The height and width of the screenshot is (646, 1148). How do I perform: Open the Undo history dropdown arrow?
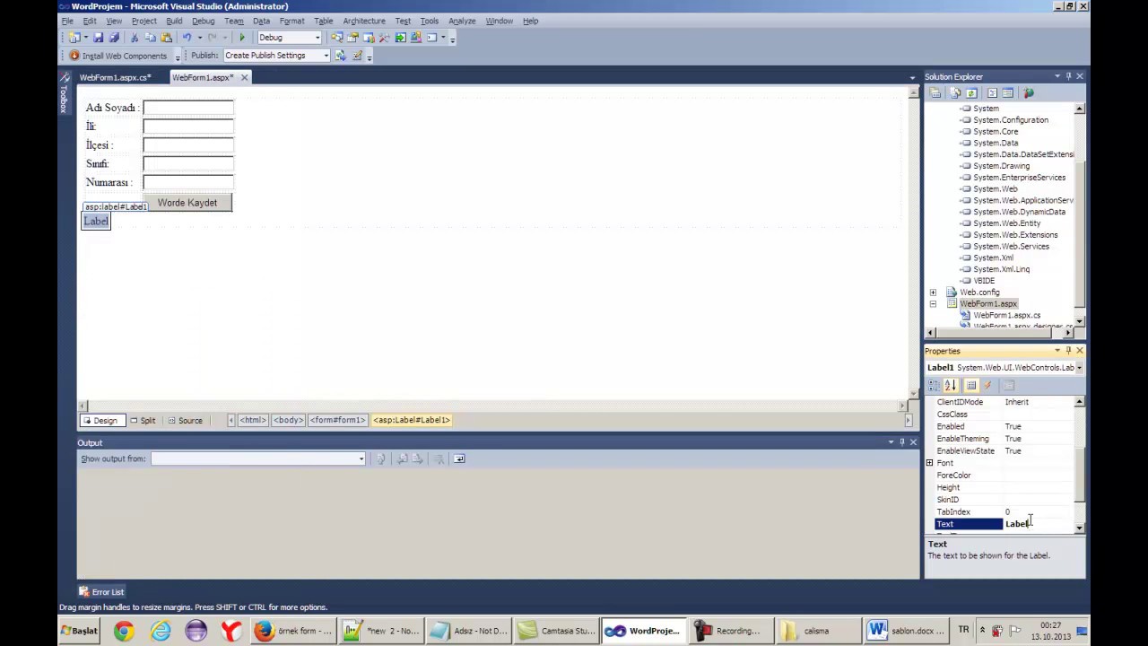click(x=199, y=38)
